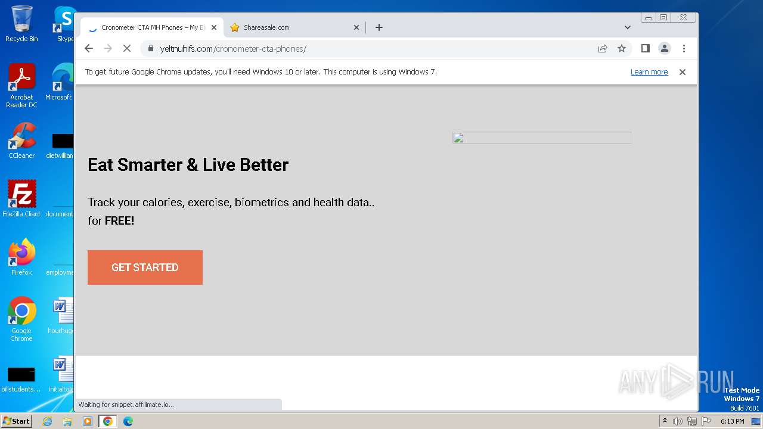Click the 6:13 PM taskbar clock
Viewport: 763px width, 429px height.
pyautogui.click(x=733, y=421)
